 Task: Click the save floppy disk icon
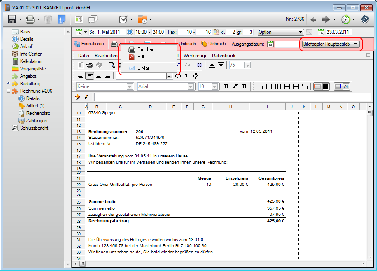(12, 19)
